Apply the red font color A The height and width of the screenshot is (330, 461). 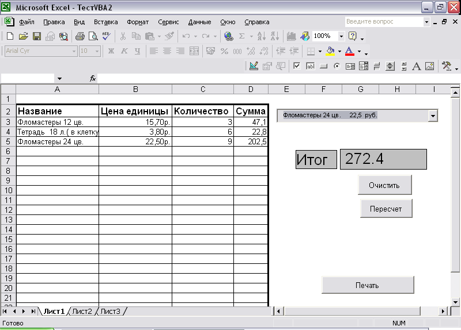click(x=350, y=51)
